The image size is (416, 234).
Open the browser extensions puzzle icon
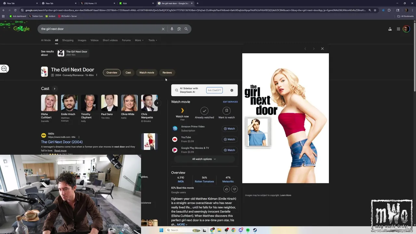coord(389,10)
